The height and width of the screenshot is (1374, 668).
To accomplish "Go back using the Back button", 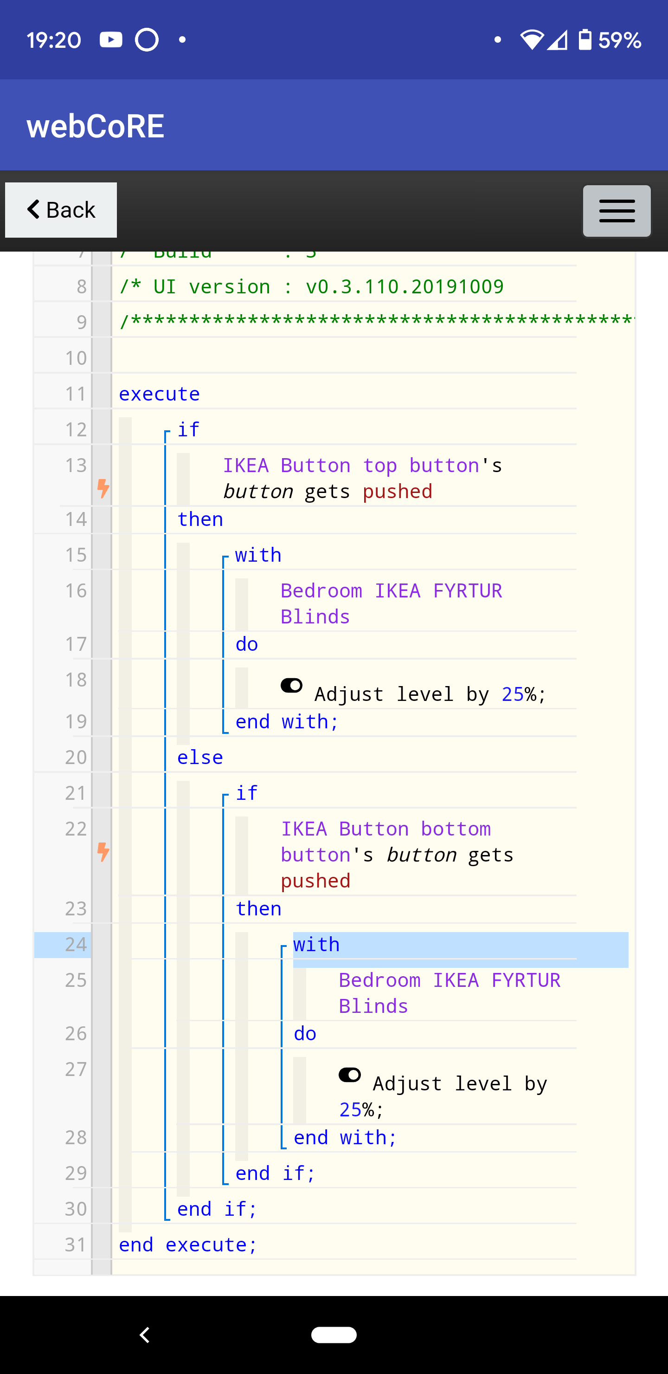I will pos(61,210).
